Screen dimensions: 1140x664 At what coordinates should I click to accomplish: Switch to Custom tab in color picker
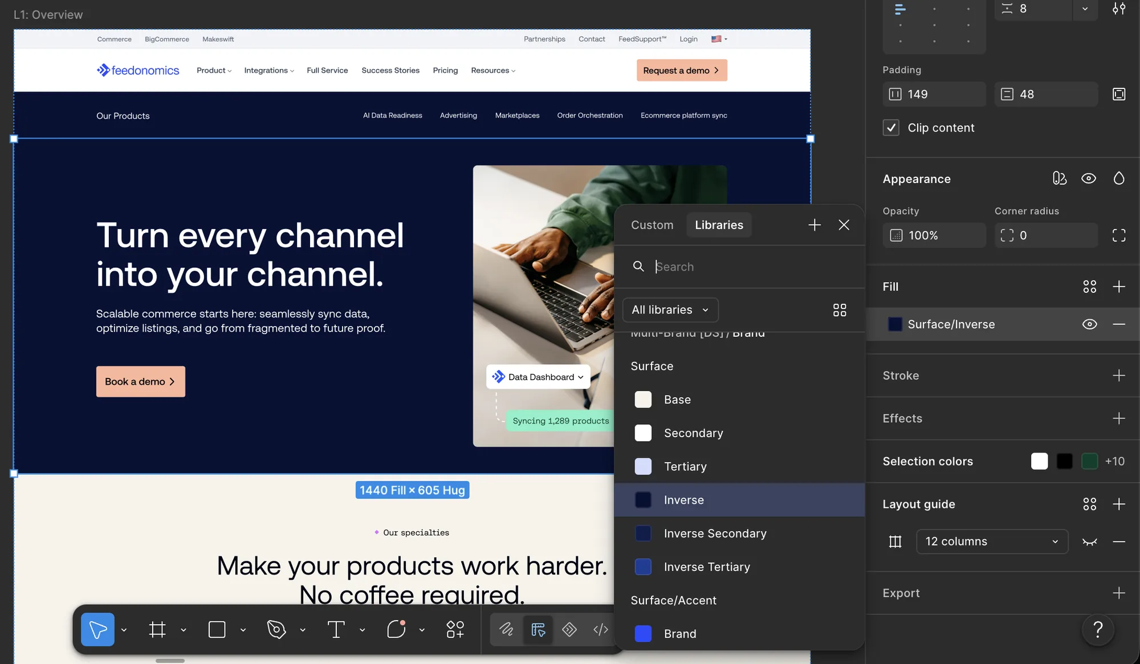(652, 225)
